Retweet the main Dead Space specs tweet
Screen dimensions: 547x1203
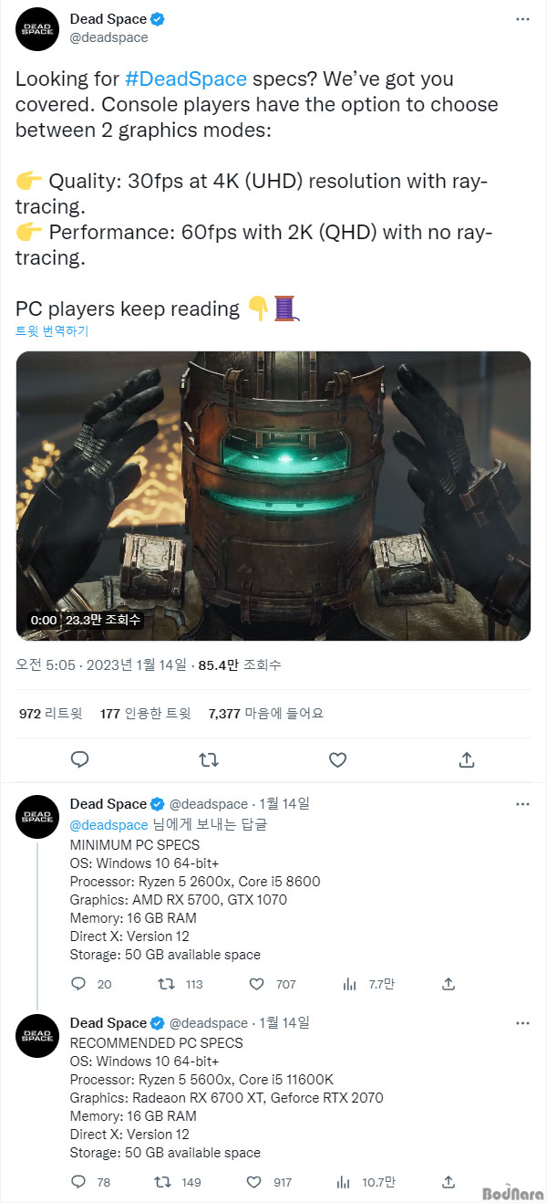pos(209,759)
